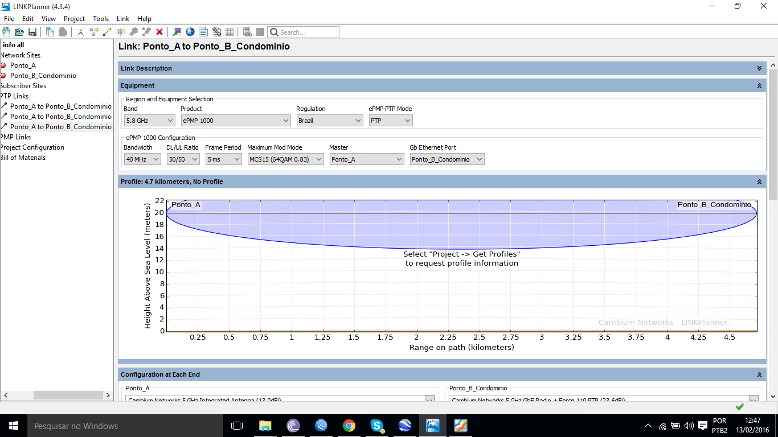Open the Product dropdown showing ePMP 1000
The image size is (778, 437).
pyautogui.click(x=236, y=121)
